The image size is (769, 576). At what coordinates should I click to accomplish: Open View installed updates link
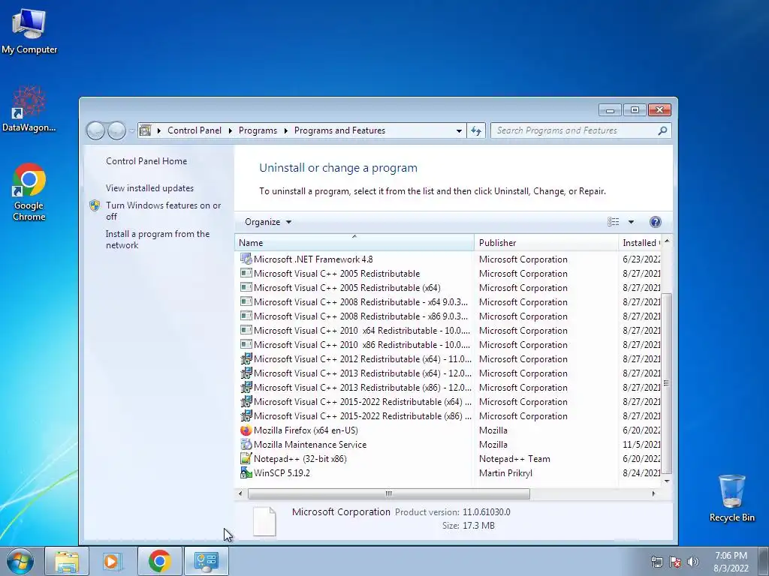point(149,188)
